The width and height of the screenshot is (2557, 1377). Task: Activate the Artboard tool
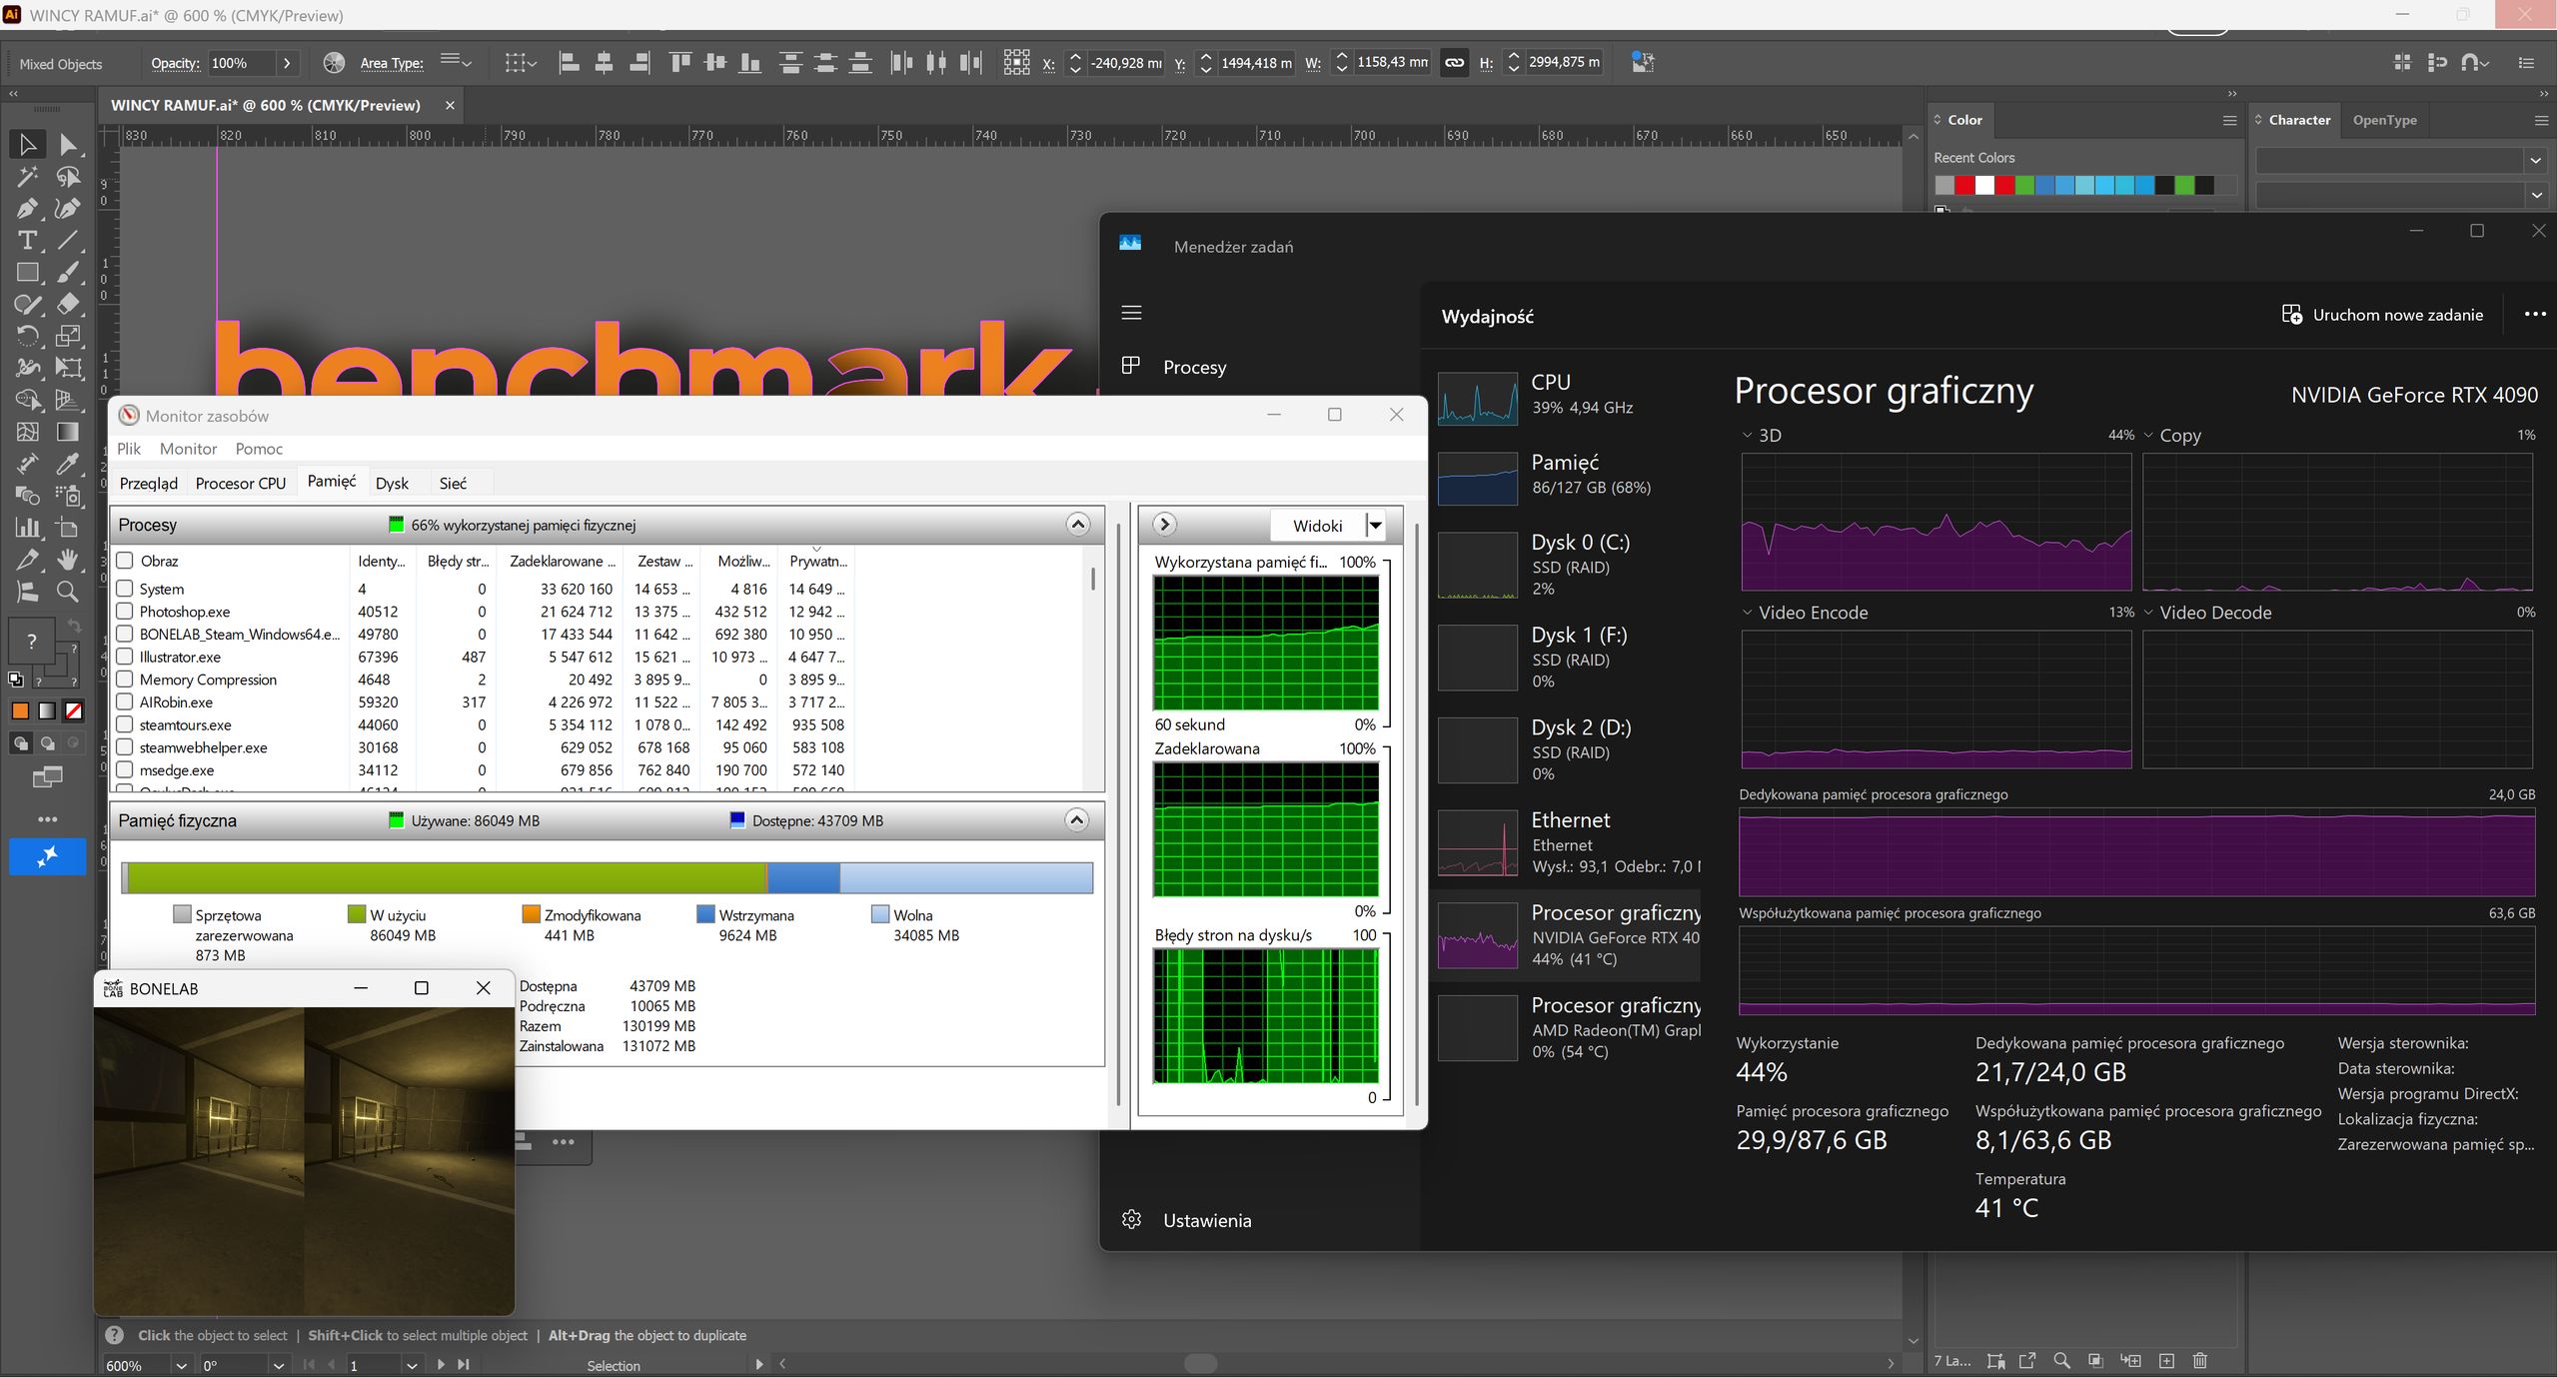pos(68,528)
